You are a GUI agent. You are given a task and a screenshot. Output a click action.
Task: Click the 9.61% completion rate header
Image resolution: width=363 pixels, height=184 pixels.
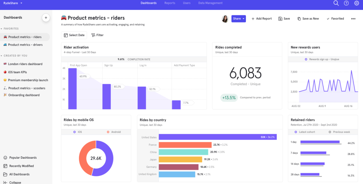coord(134,59)
